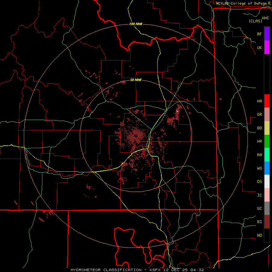Click the WS legend label

(259, 168)
